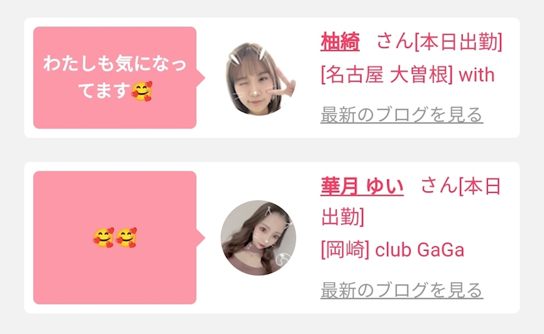This screenshot has height=334, width=544.
Task: Click the さん honorific after 柚綺
Action: pyautogui.click(x=395, y=42)
